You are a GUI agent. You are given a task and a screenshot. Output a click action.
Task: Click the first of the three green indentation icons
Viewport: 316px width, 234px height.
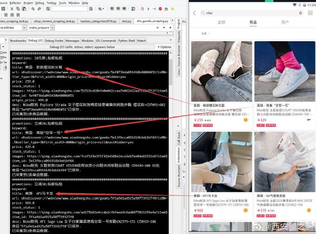(x=112, y=9)
